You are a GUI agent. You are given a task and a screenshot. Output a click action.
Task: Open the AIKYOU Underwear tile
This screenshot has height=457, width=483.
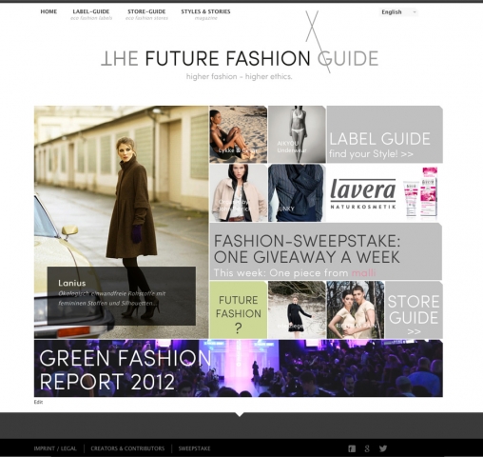point(297,134)
